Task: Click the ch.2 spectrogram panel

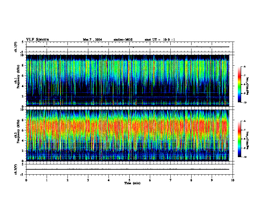Action: 128,135
